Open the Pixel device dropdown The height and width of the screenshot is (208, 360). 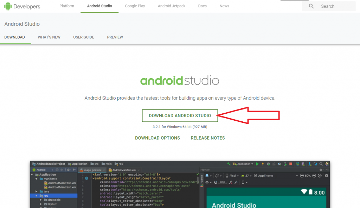(x=232, y=176)
